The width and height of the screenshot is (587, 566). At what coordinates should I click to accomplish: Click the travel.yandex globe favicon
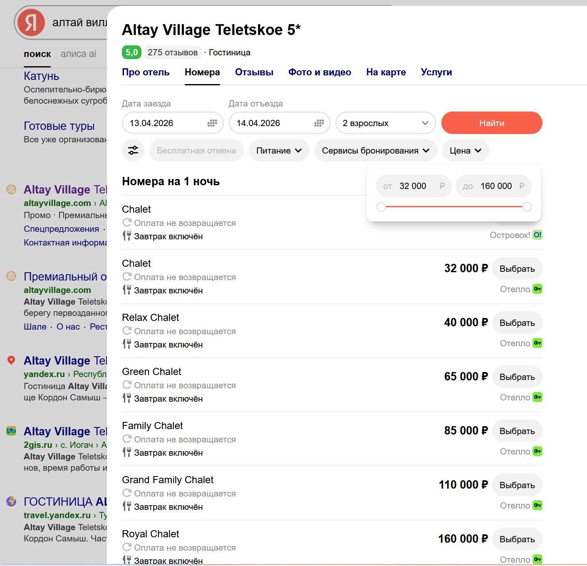point(11,501)
